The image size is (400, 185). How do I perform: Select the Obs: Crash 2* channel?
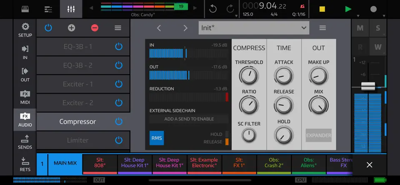pyautogui.click(x=274, y=163)
